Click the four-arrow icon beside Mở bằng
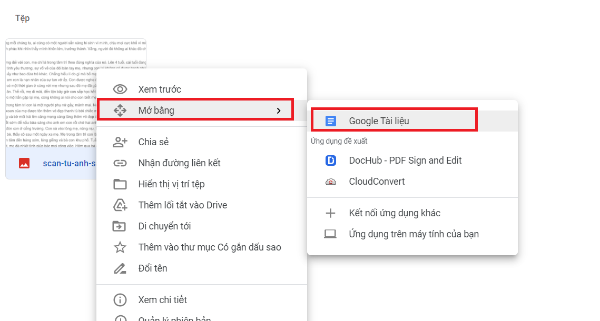 click(120, 111)
